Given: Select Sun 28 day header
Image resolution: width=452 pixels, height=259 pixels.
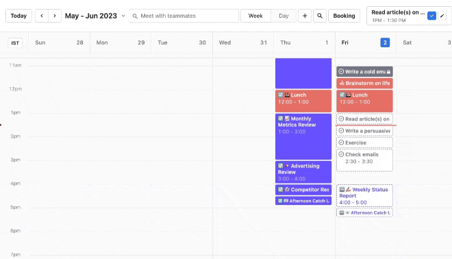Looking at the screenshot, I should point(59,42).
